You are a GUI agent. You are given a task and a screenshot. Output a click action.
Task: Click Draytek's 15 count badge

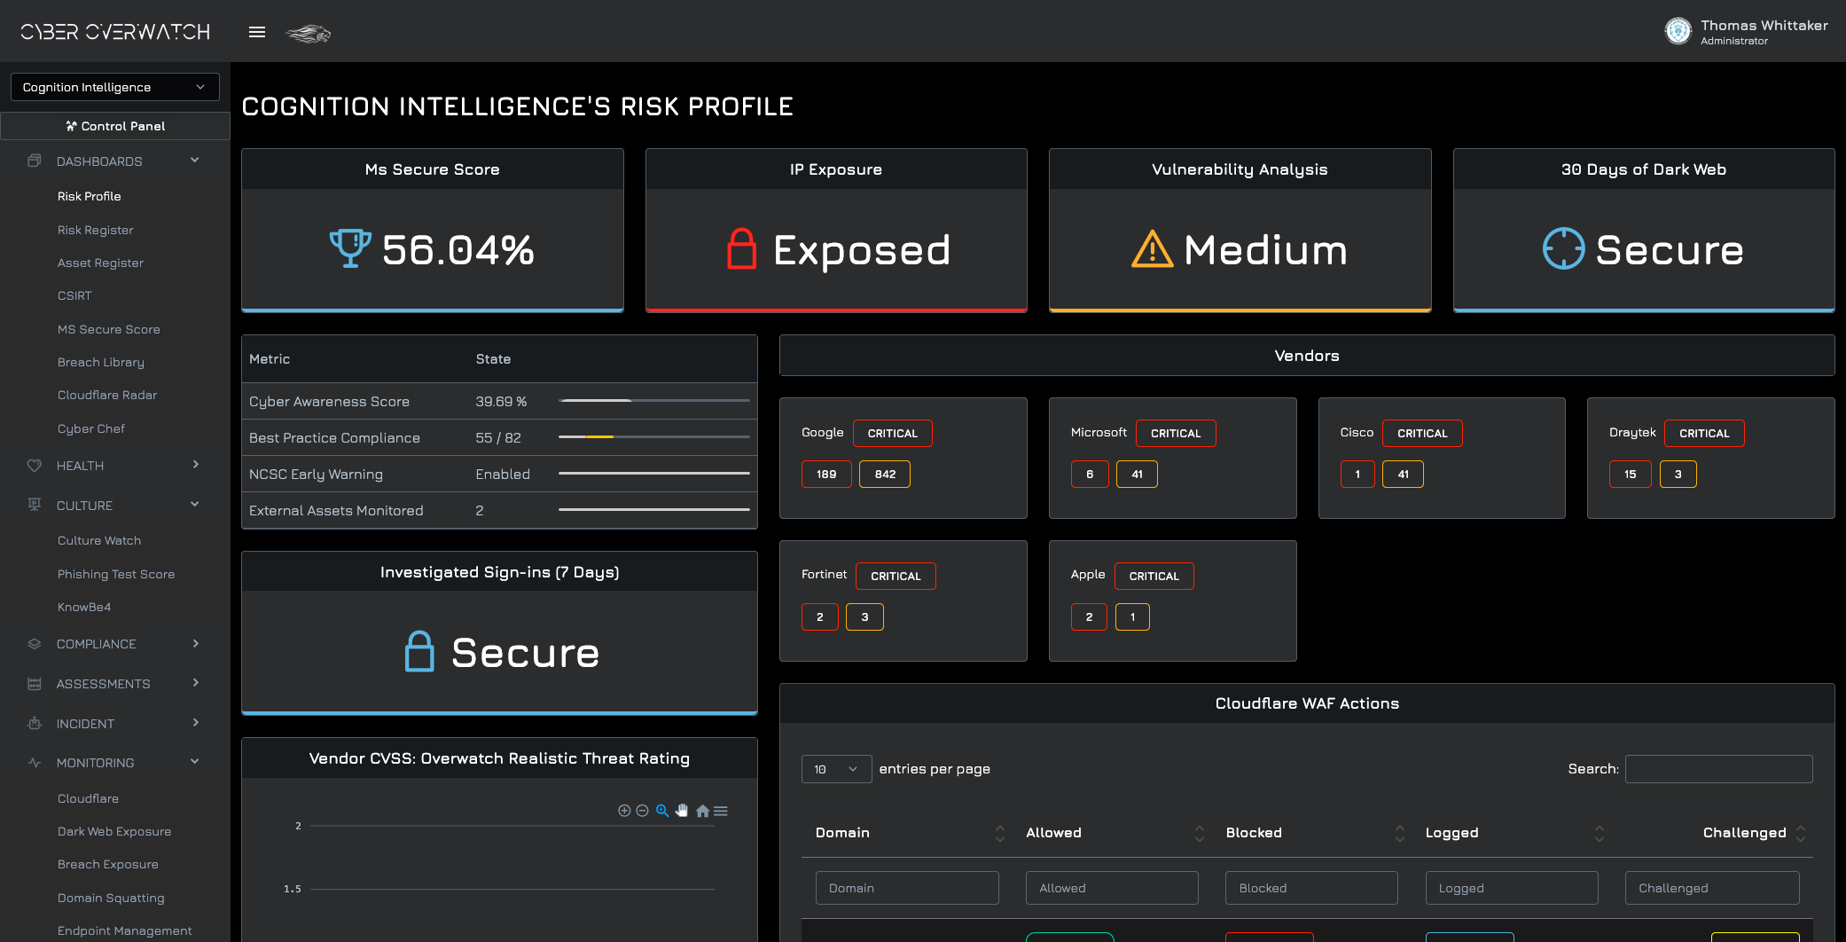click(1630, 474)
